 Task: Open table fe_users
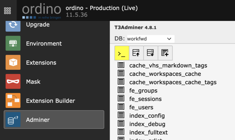click(141, 107)
